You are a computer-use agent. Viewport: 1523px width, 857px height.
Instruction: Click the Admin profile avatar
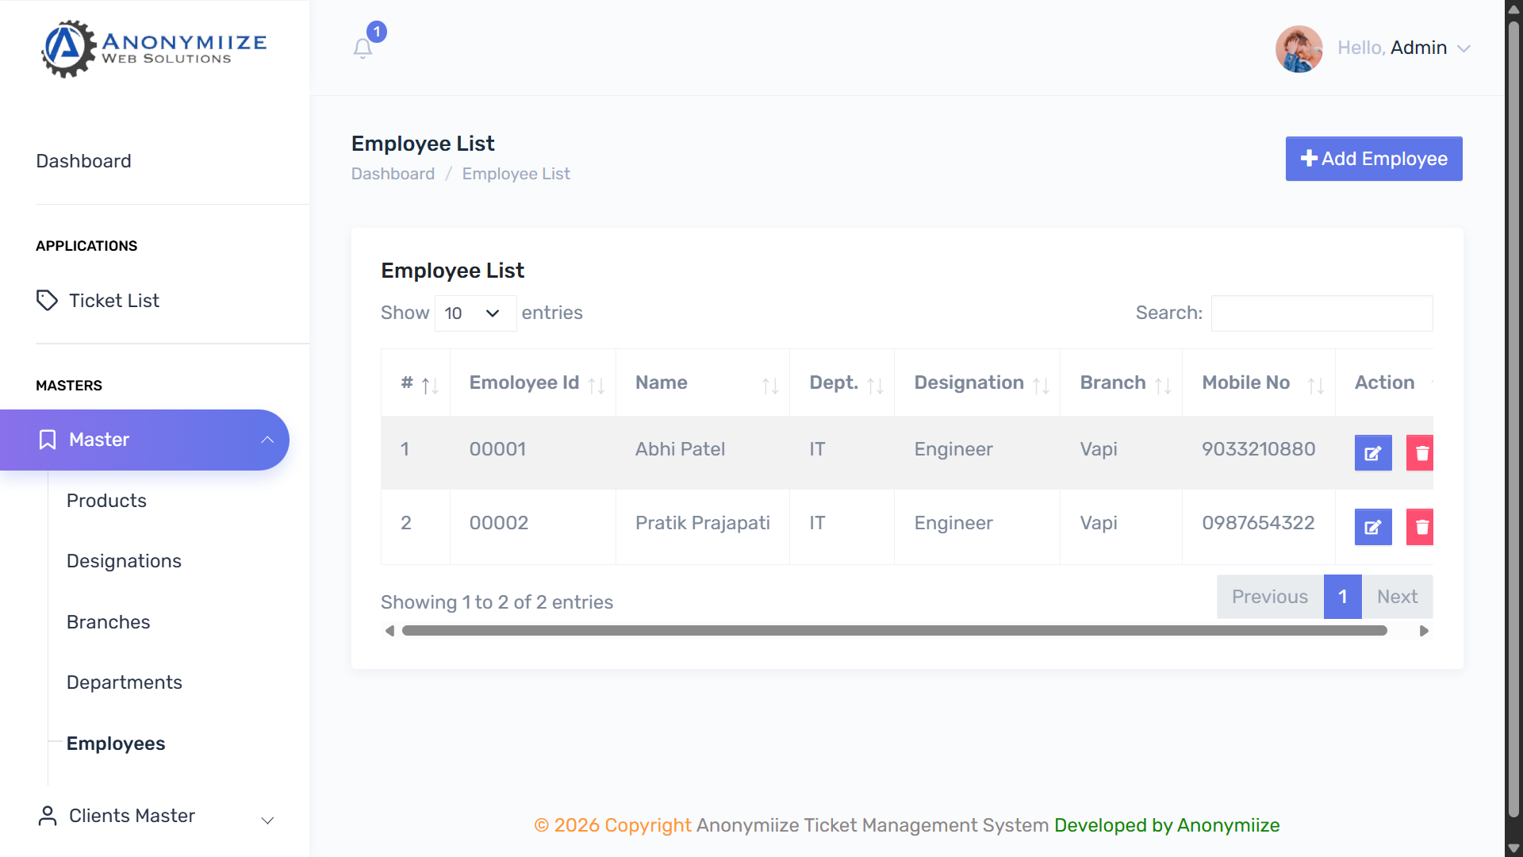[1299, 48]
